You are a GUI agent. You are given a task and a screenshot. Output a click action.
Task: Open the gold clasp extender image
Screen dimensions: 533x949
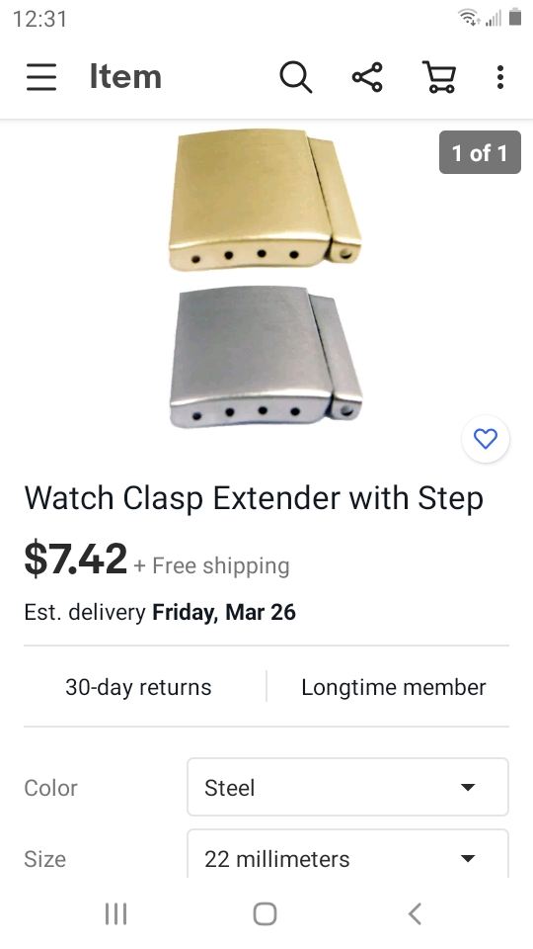point(265,199)
